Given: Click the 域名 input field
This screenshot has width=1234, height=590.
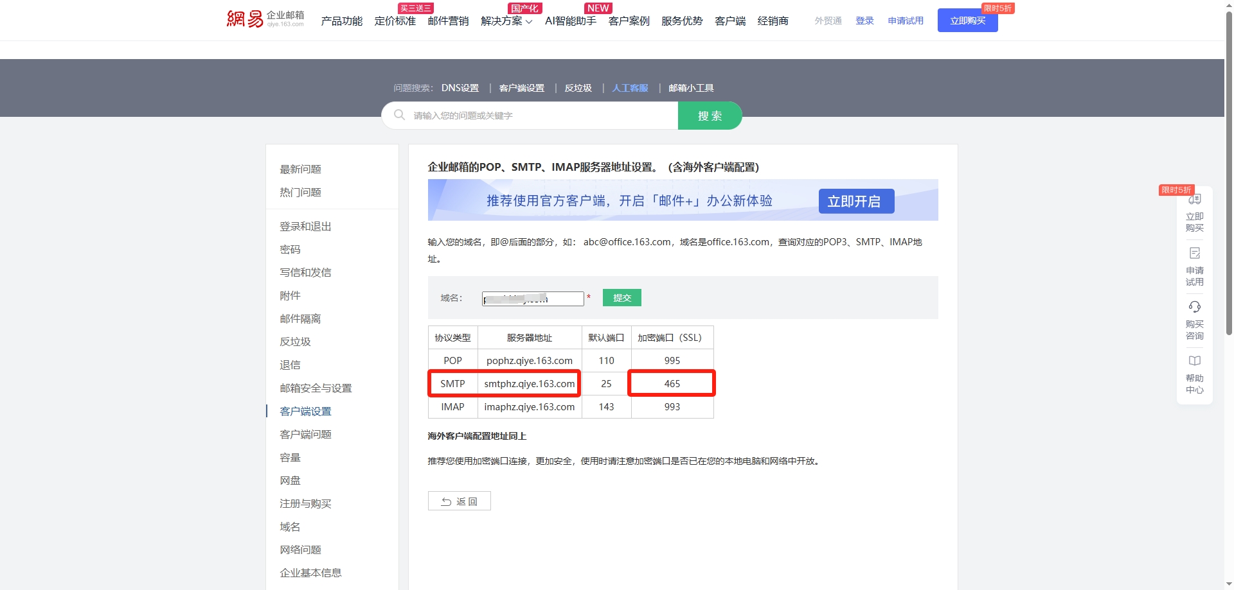Looking at the screenshot, I should tap(533, 299).
